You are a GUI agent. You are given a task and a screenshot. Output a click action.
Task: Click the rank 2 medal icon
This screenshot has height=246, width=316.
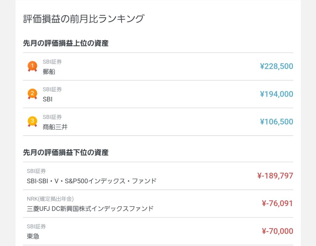32,94
